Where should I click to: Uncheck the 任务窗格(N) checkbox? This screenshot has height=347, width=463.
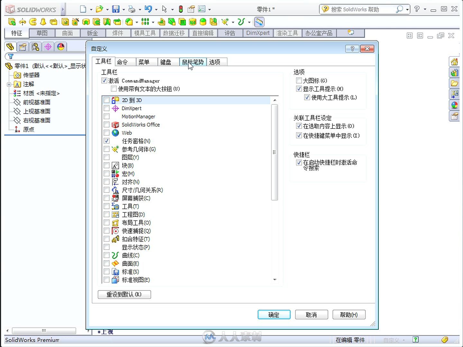[107, 141]
